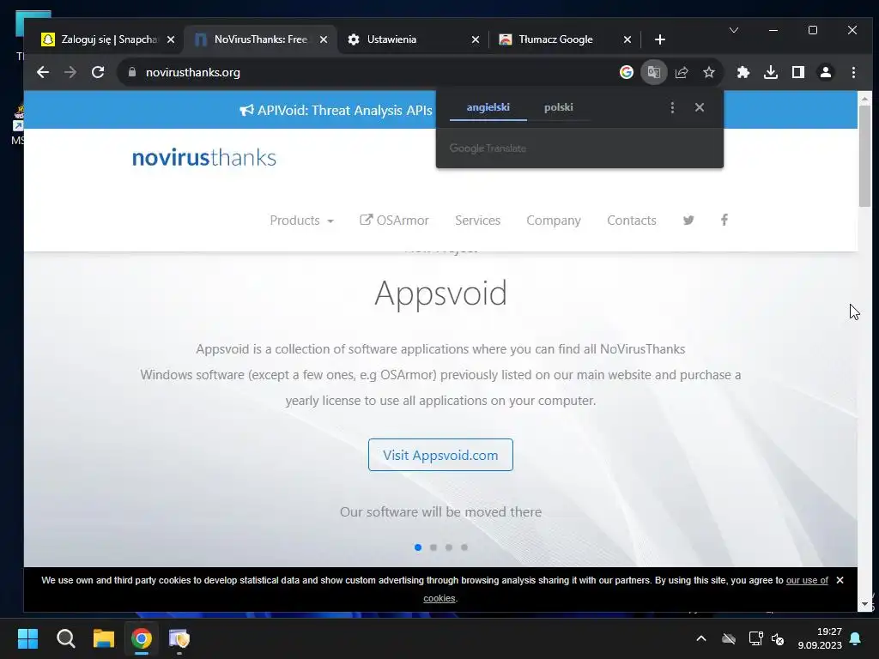Viewport: 879px width, 659px height.
Task: Go back to the previous page
Action: [43, 72]
